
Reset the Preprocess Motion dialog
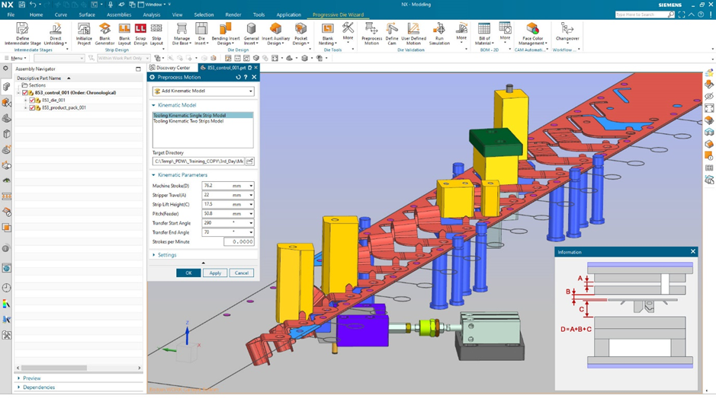tap(238, 77)
